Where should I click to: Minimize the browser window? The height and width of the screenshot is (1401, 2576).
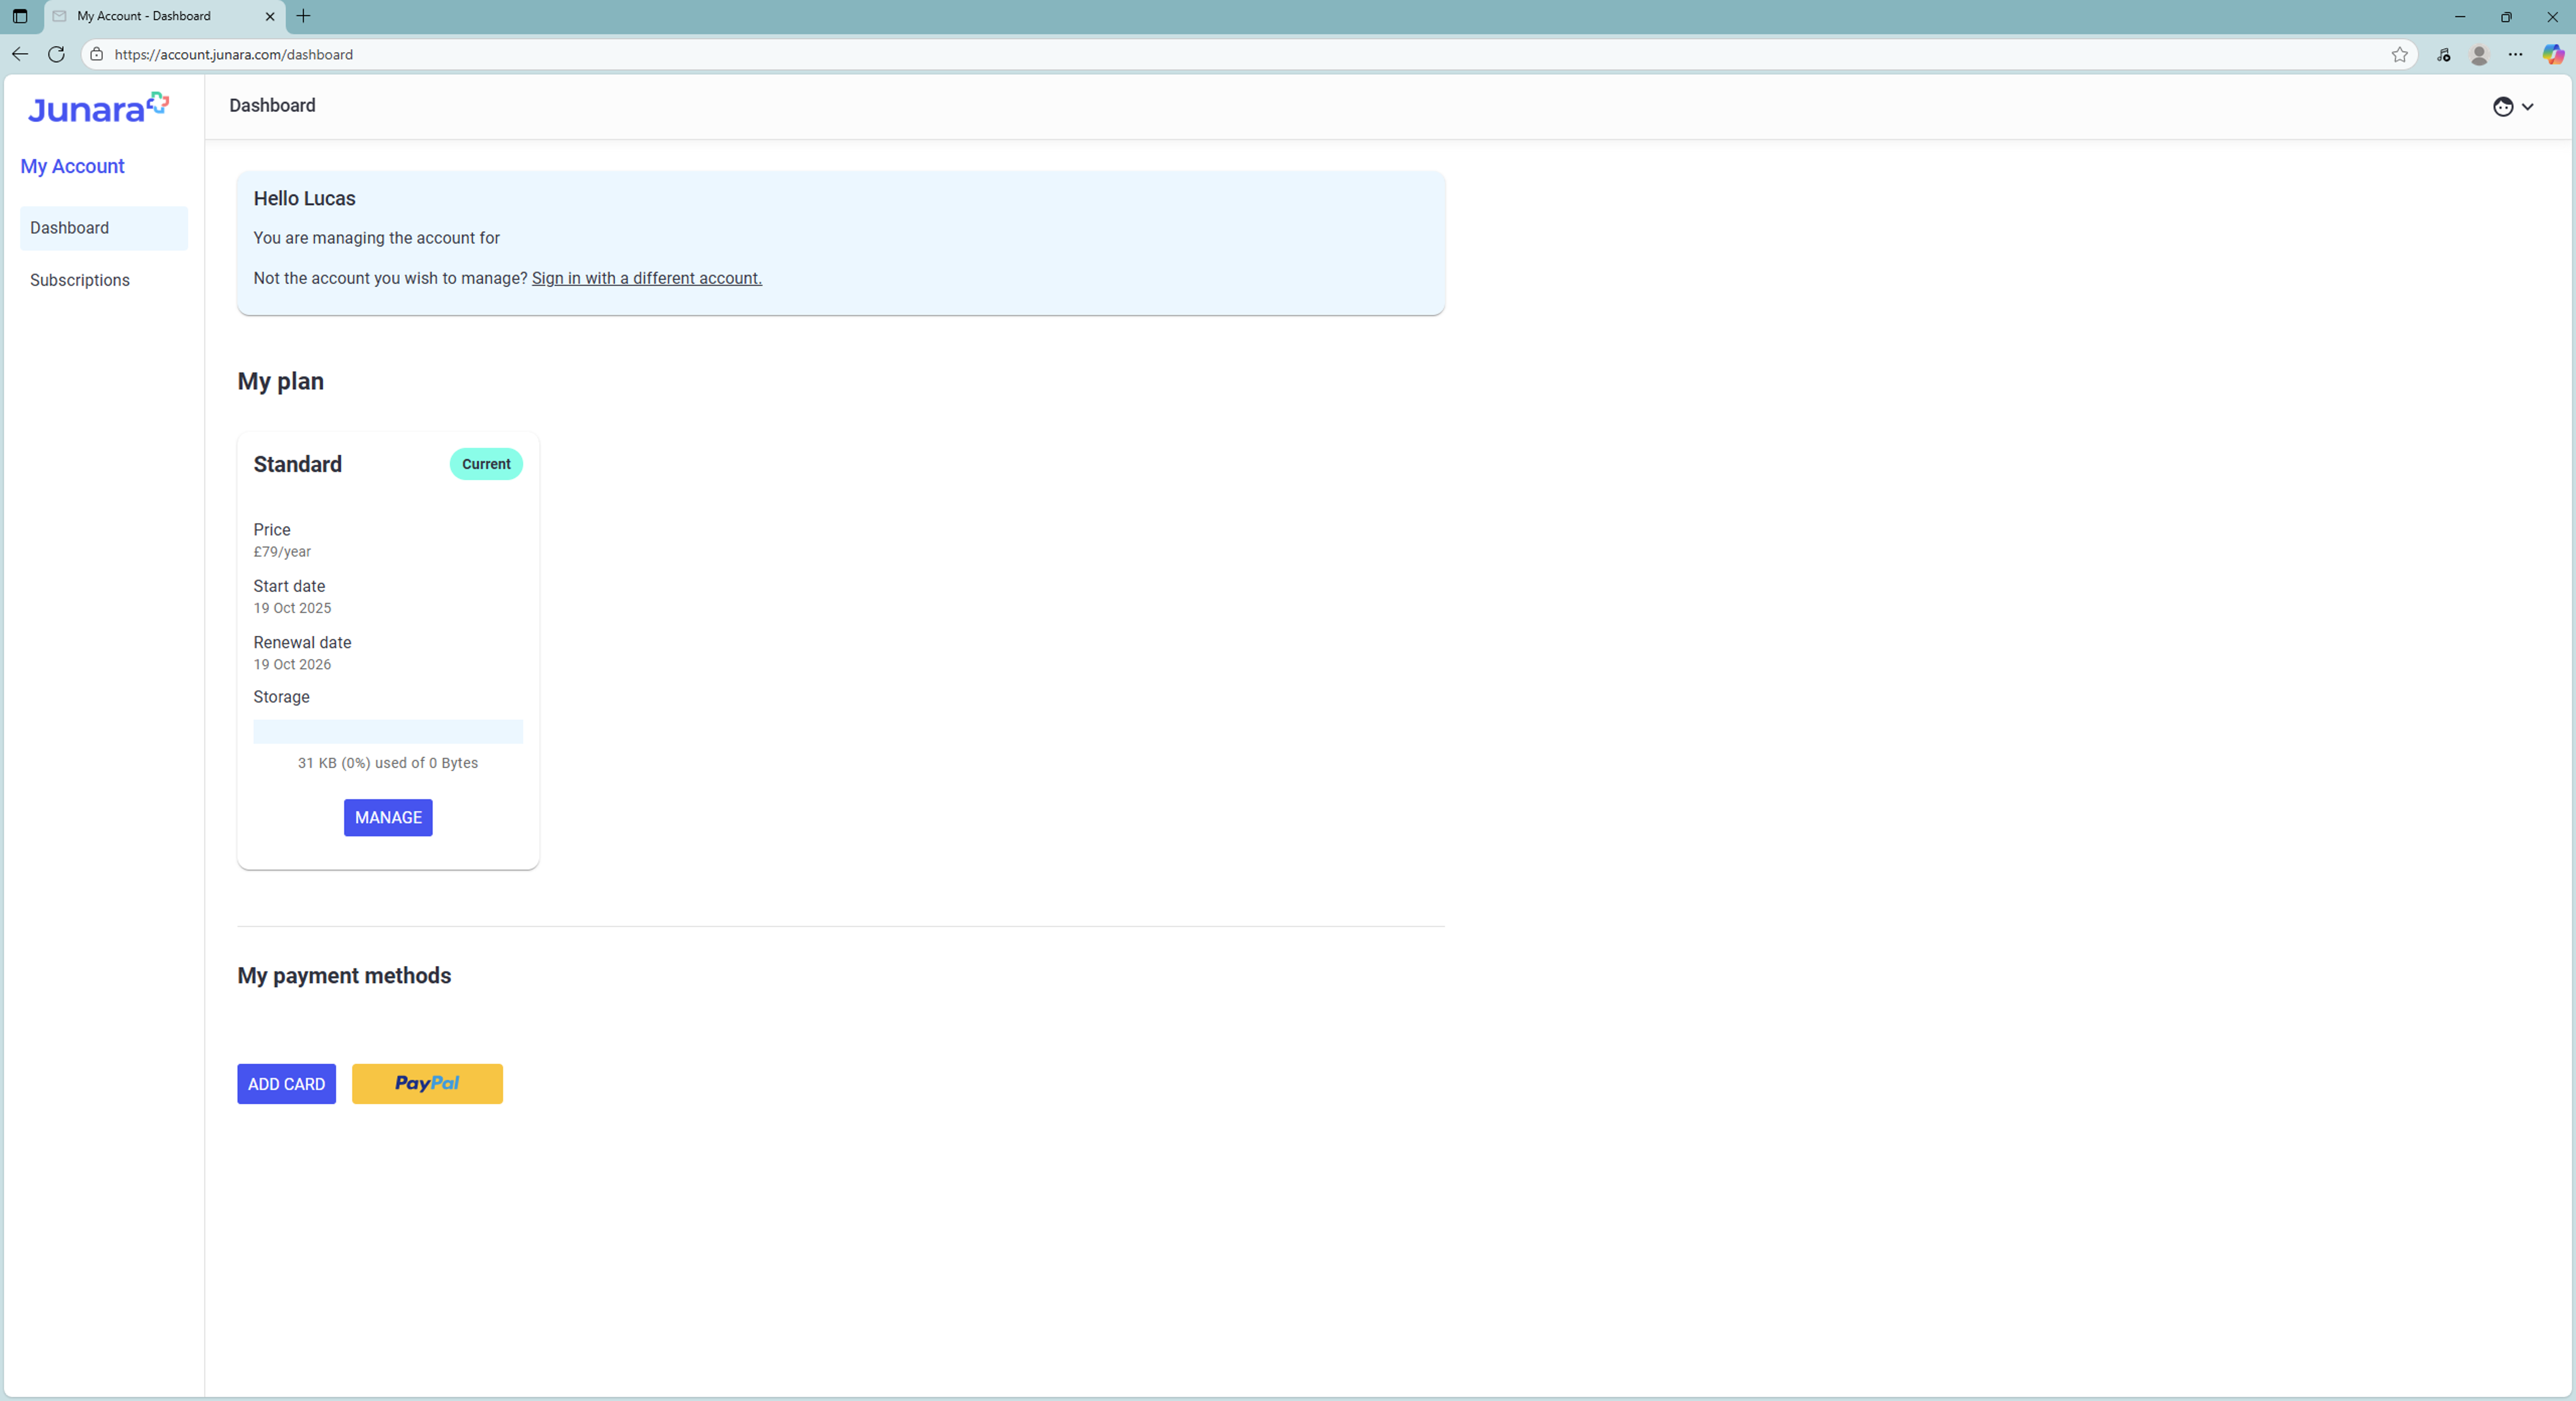(x=2460, y=16)
